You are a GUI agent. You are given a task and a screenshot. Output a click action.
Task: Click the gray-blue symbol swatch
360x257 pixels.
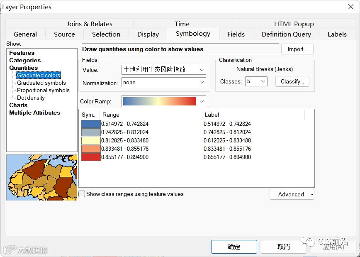tap(91, 132)
